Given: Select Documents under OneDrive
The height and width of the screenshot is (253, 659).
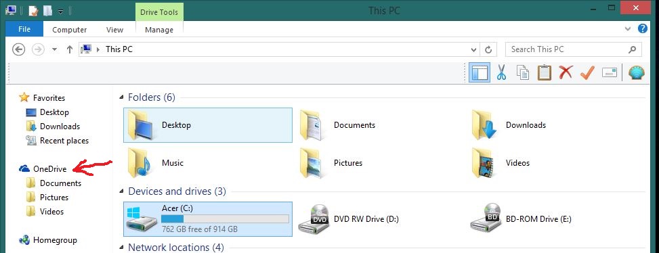Looking at the screenshot, I should click(x=54, y=183).
